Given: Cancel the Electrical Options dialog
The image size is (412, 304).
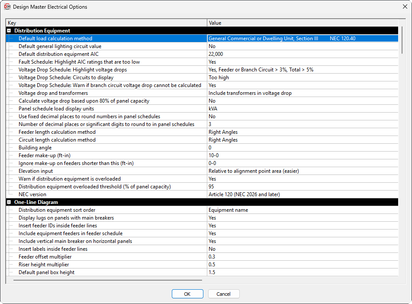Looking at the screenshot, I should click(x=223, y=294).
